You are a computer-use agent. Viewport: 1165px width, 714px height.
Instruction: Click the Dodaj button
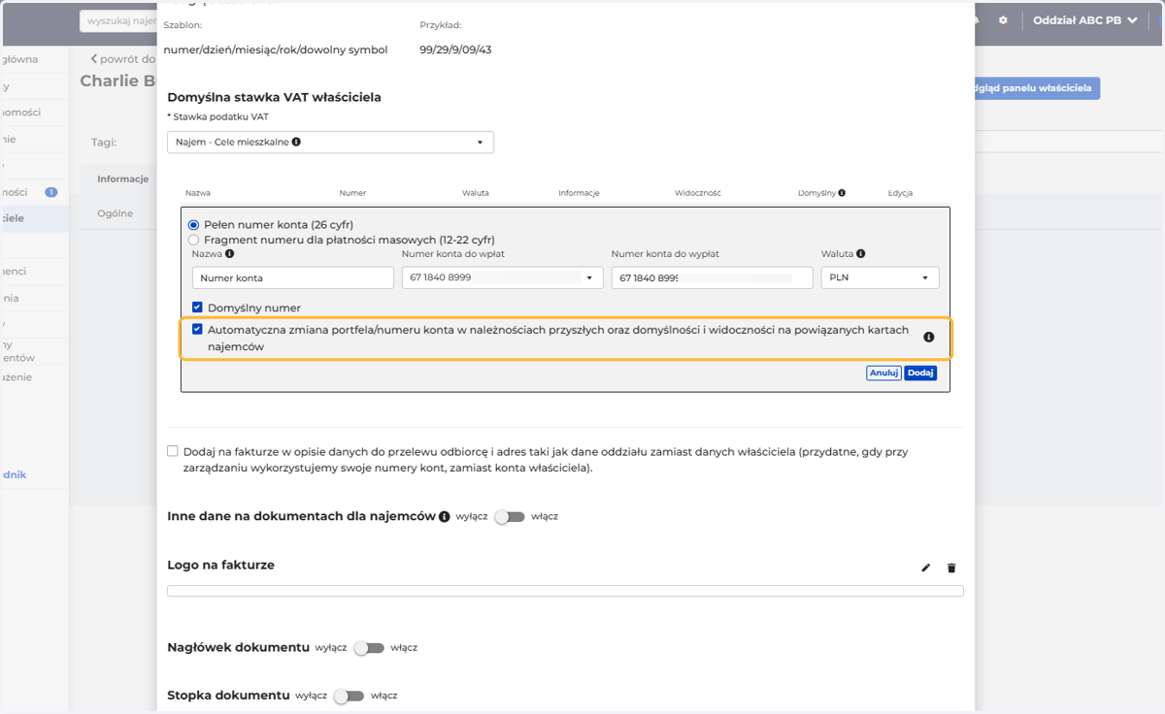tap(920, 373)
